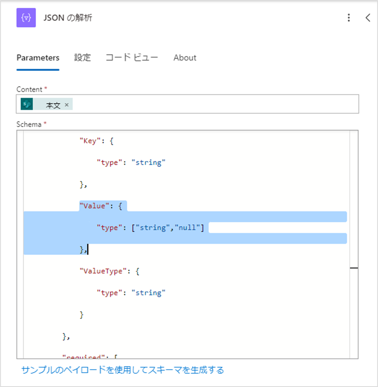Remove the 本文 token with its x

pyautogui.click(x=67, y=105)
